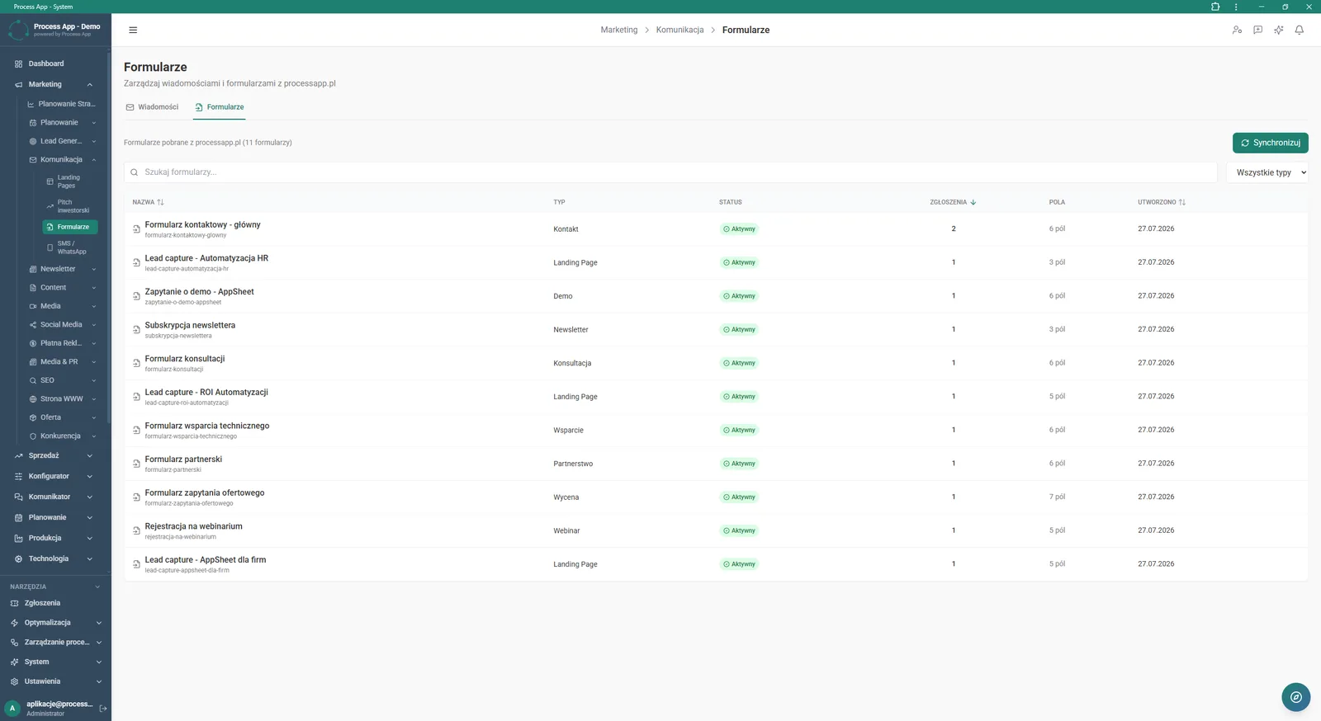Expand the Produkcja section
Viewport: 1321px width, 721px height.
coord(89,538)
